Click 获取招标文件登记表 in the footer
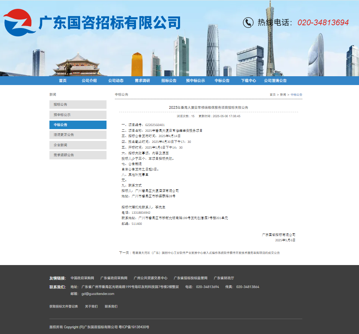This screenshot has height=334, width=359. (x=64, y=306)
